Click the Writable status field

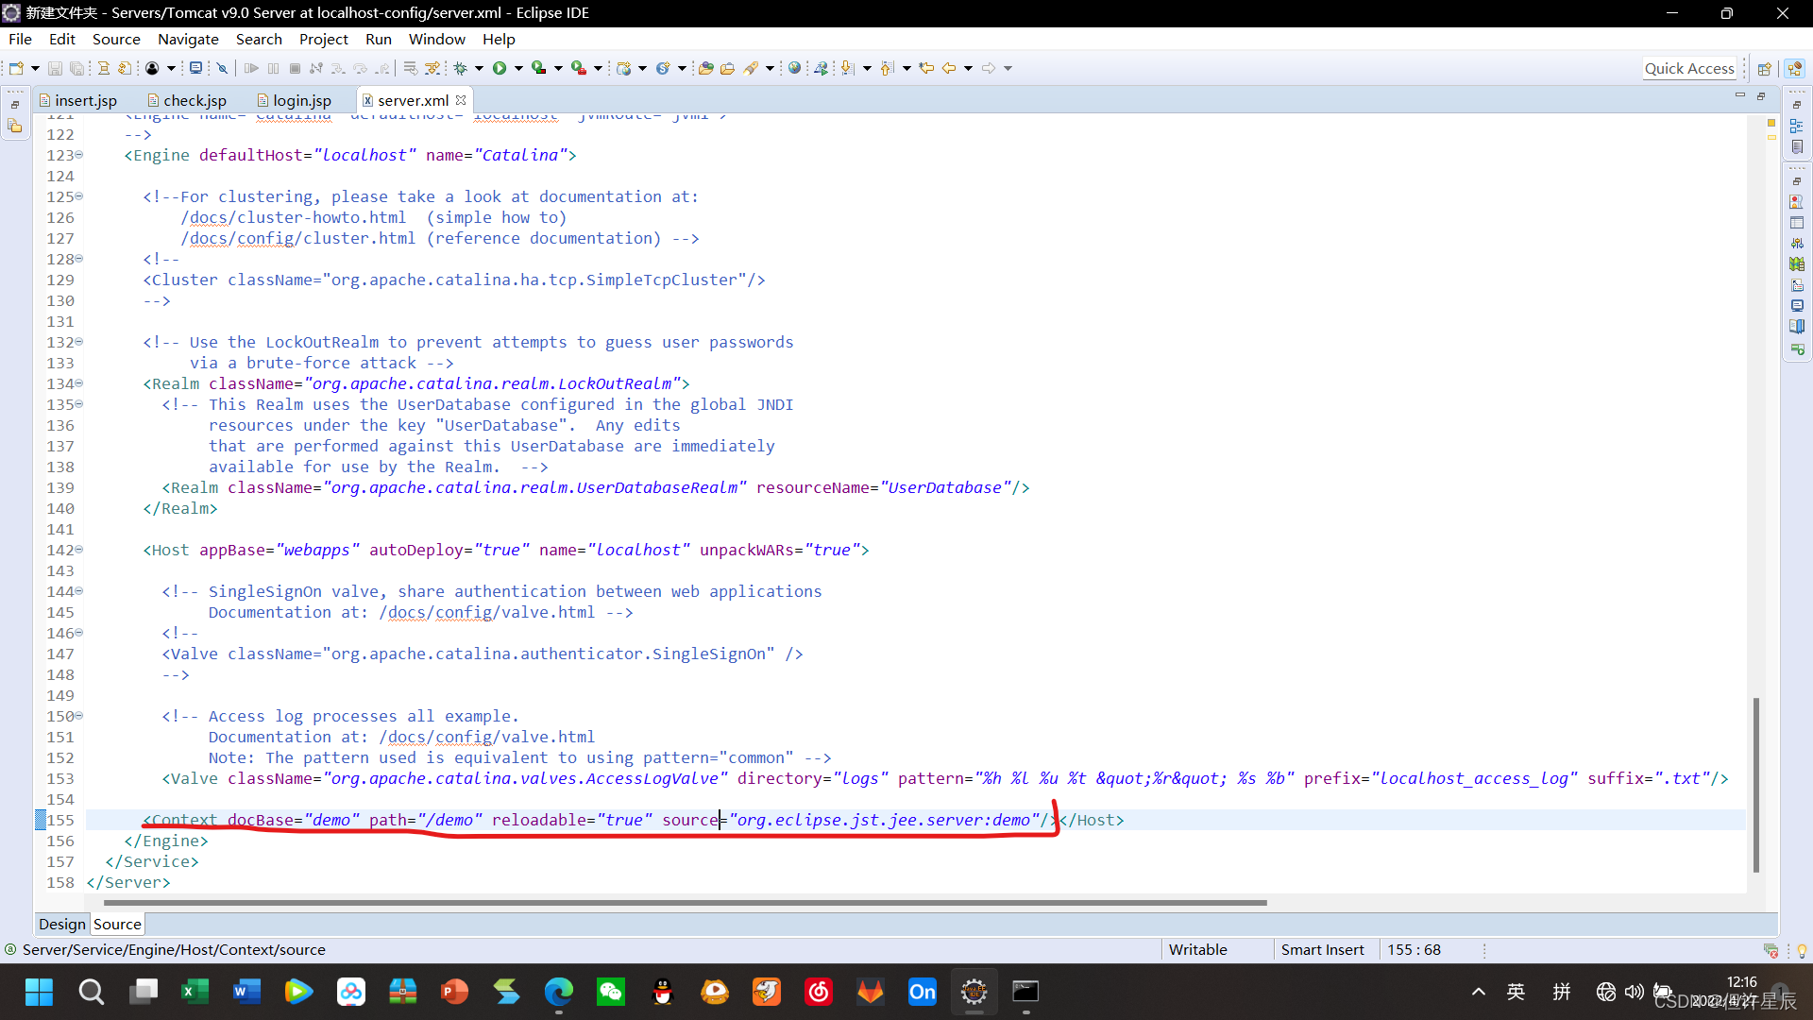pos(1197,949)
